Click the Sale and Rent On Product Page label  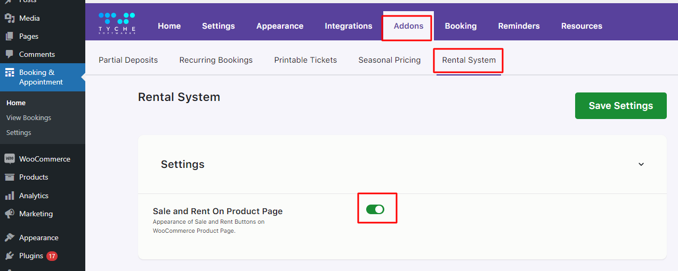tap(217, 211)
